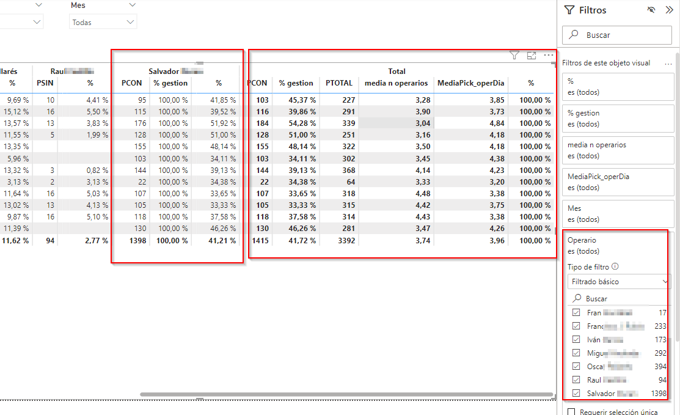
Task: Click the magnifier icon in the Filtros search box
Action: click(x=573, y=35)
